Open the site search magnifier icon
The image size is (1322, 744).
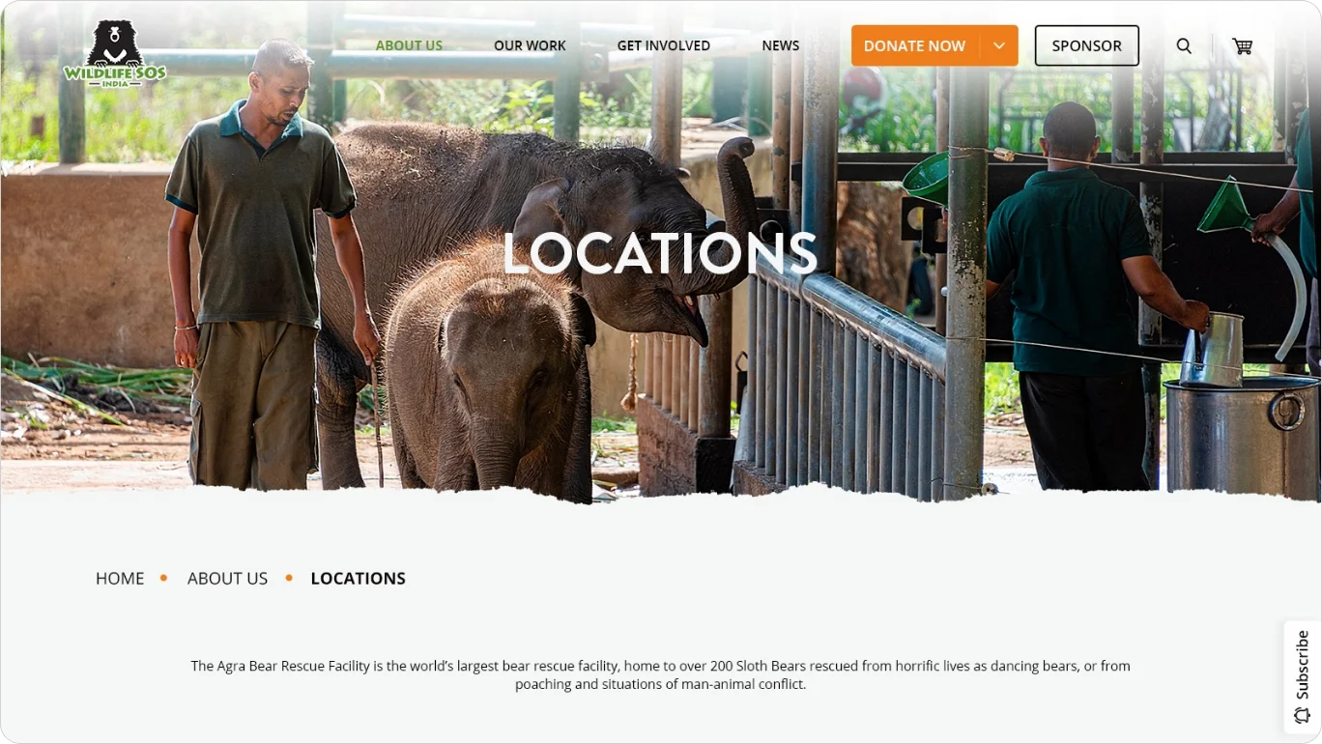tap(1184, 45)
